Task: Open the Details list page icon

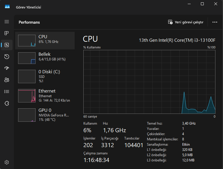Action: 7,92
